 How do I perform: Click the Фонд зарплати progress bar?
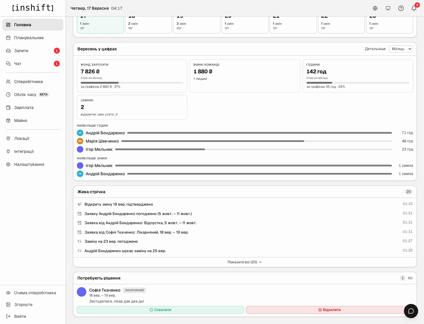[132, 83]
